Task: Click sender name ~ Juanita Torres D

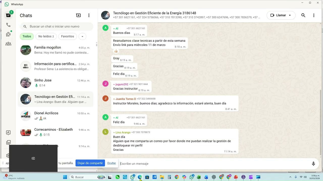Action: pos(124,99)
